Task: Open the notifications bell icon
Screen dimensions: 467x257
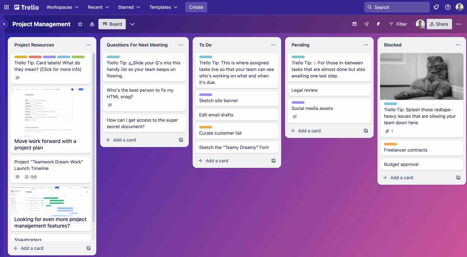Action: tap(436, 7)
